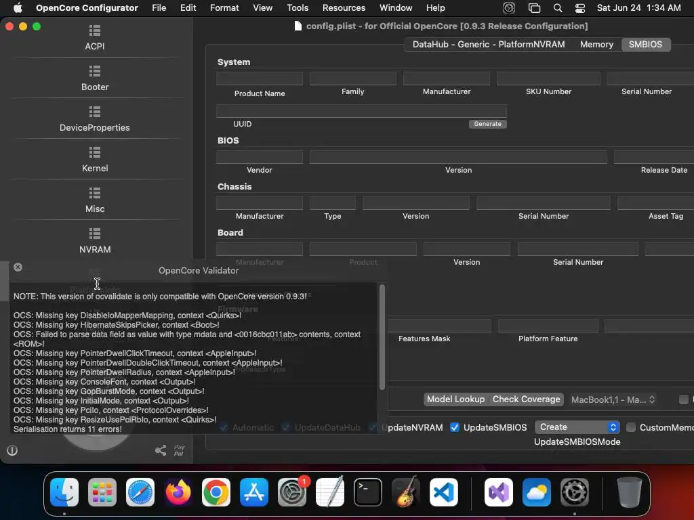Open Control Center in menu bar
This screenshot has width=694, height=520.
[x=580, y=8]
